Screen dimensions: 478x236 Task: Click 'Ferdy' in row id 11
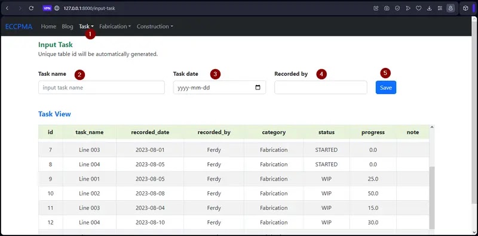214,208
